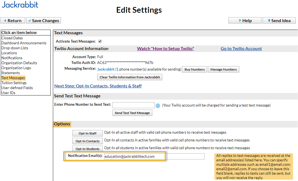Click the Opt-In Students button
Image resolution: width=298 pixels, height=181 pixels.
click(x=88, y=149)
